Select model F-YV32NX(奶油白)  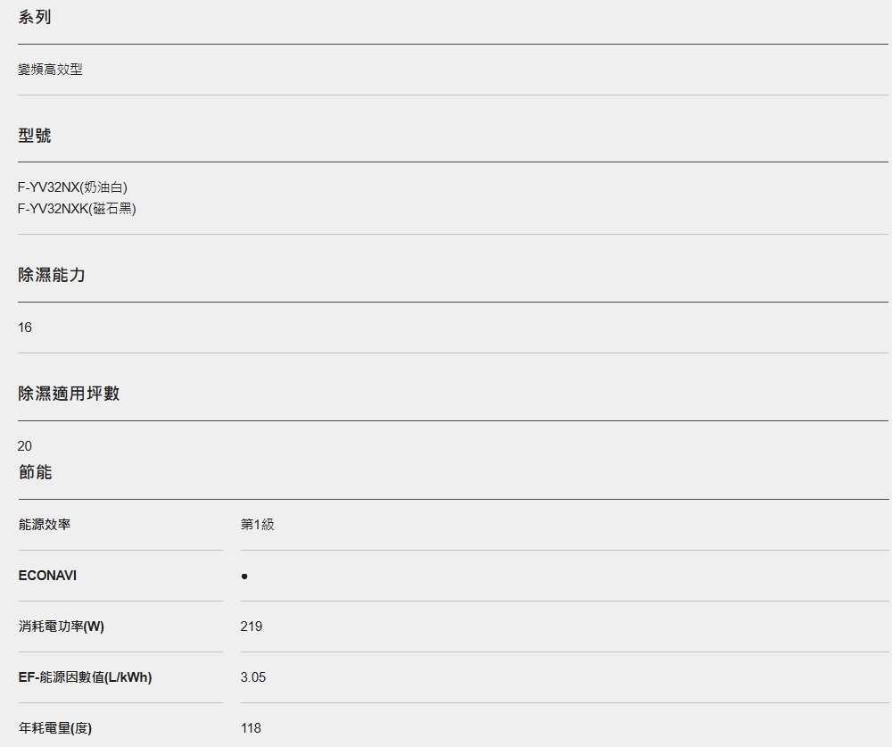coord(72,187)
